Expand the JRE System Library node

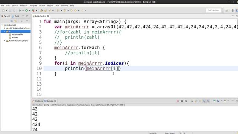[x=5, y=28]
